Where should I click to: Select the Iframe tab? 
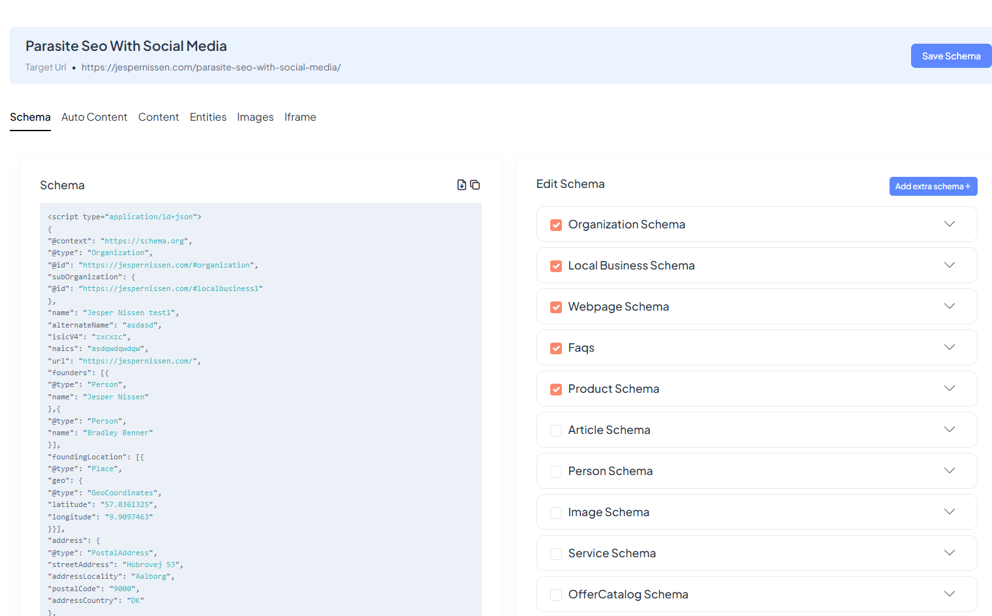pyautogui.click(x=300, y=117)
